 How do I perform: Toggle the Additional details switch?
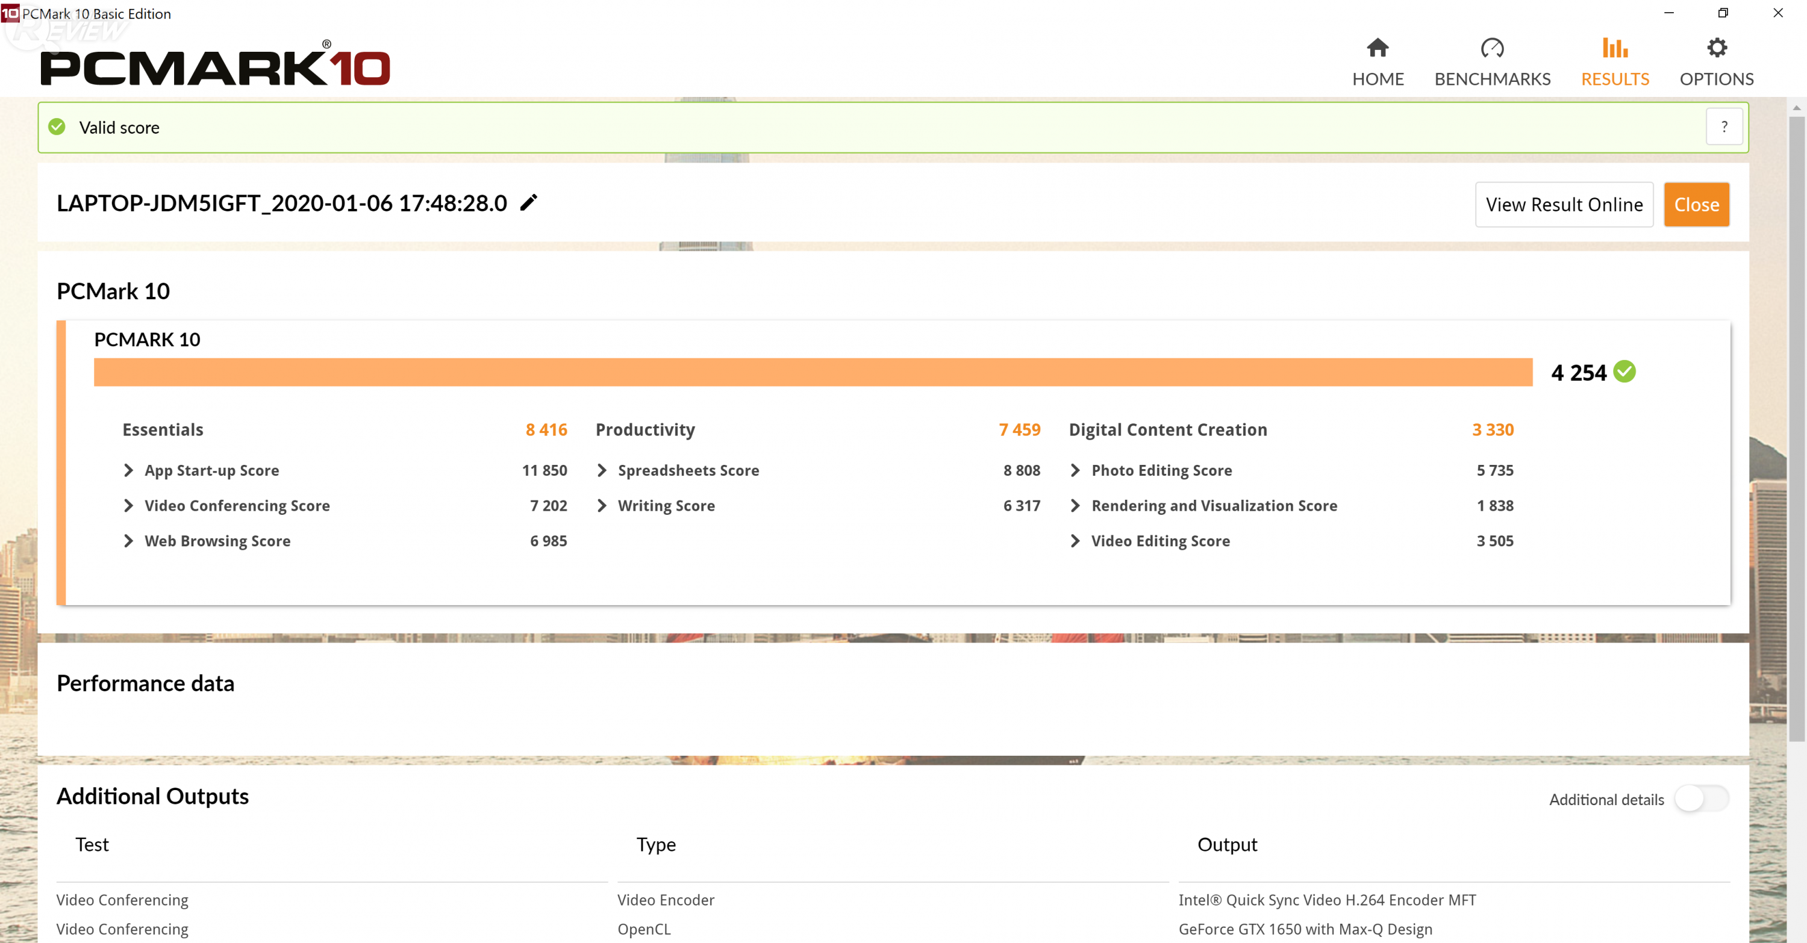[x=1700, y=798]
